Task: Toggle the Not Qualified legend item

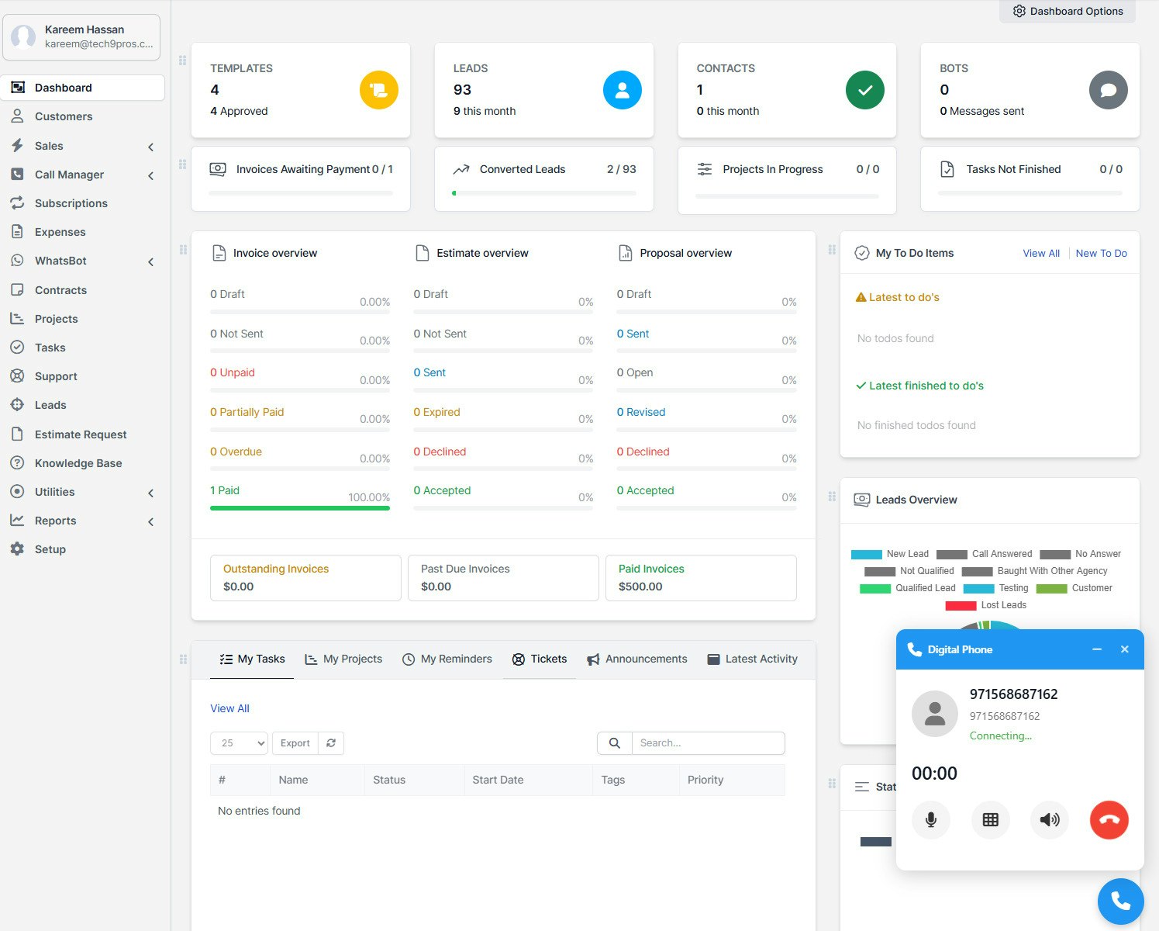Action: click(x=909, y=571)
